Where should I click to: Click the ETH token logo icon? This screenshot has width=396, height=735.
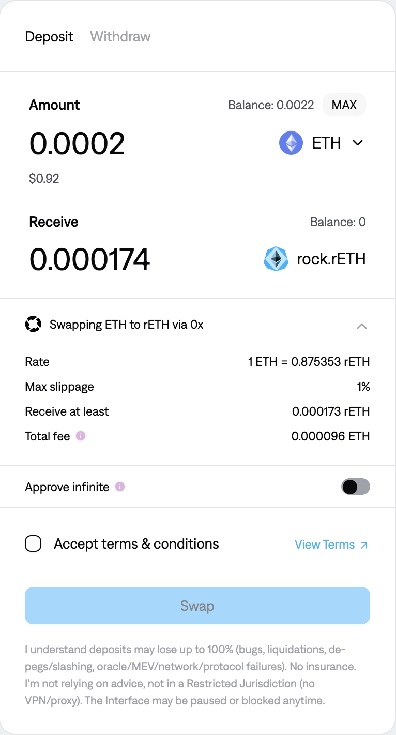(x=291, y=143)
